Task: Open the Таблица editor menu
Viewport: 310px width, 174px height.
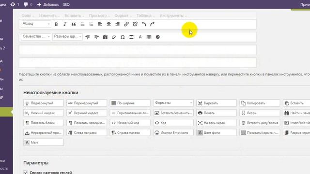Action: tap(145, 15)
